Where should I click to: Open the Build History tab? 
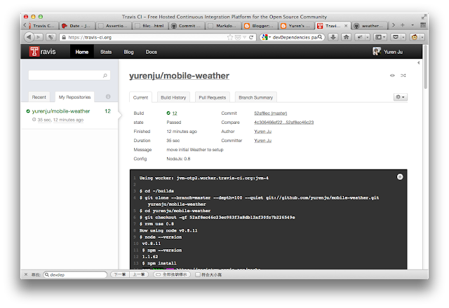[173, 97]
